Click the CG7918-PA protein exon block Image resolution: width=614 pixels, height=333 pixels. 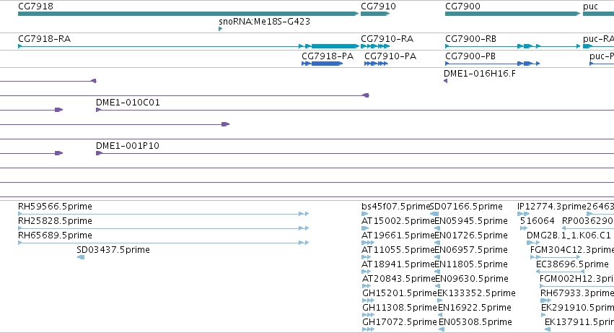[x=327, y=64]
